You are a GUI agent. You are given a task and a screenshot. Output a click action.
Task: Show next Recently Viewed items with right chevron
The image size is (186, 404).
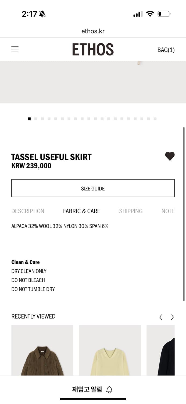click(x=172, y=317)
